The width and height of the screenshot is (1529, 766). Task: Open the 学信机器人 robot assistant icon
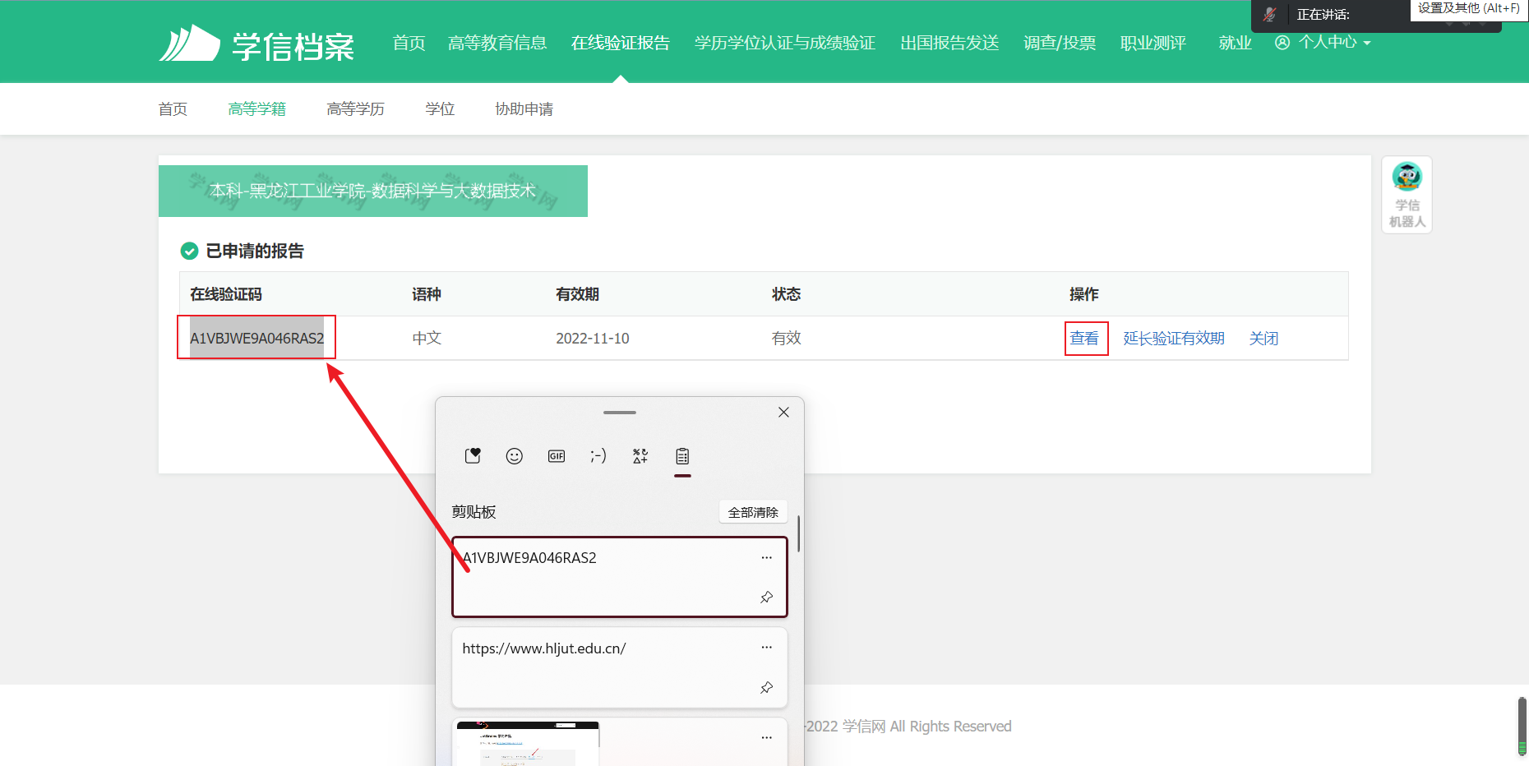1407,195
